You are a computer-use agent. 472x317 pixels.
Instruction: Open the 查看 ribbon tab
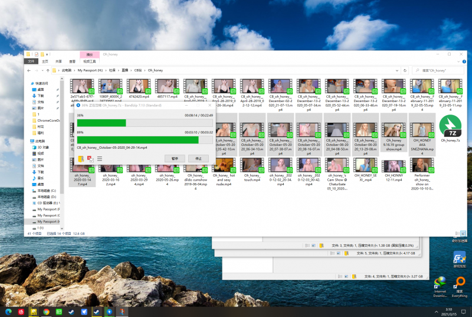(72, 61)
